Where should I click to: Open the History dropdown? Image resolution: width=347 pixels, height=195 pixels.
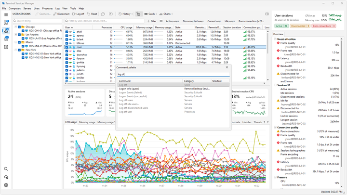pos(125,14)
